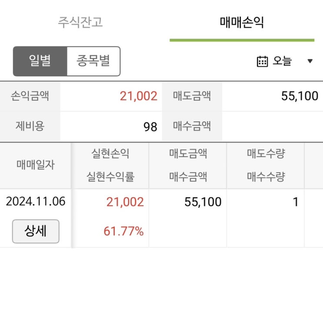323x323 pixels.
Task: Select the 매매손익 tab
Action: [242, 22]
